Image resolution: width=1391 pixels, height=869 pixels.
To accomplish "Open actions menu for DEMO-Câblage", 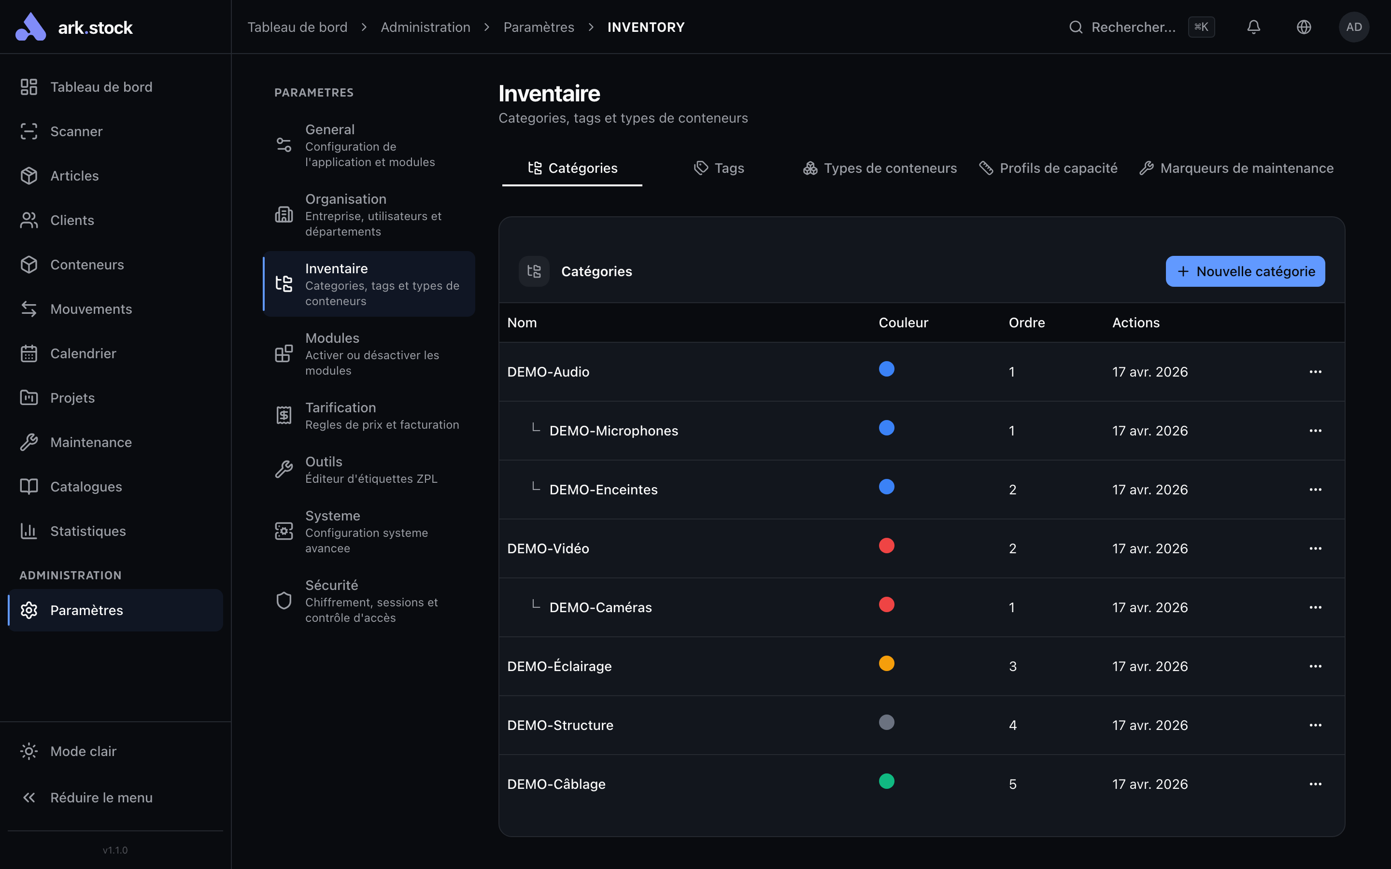I will 1315,784.
